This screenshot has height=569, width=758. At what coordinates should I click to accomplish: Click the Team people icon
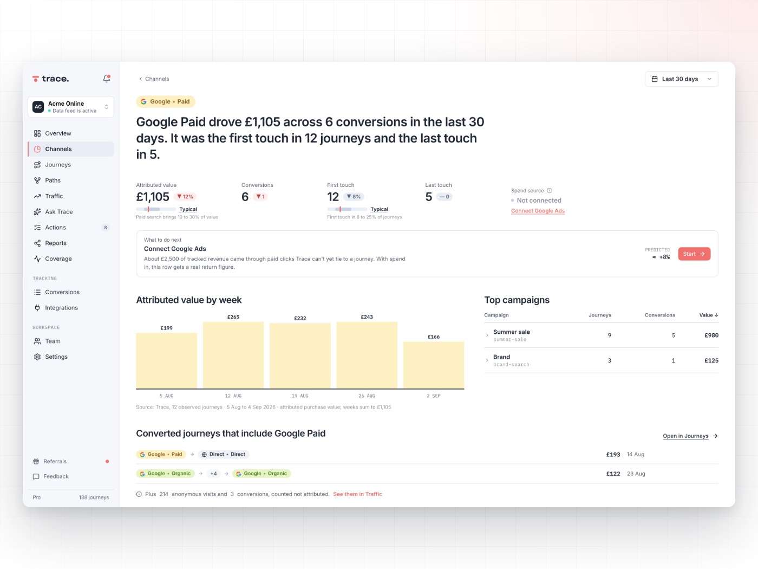[37, 341]
